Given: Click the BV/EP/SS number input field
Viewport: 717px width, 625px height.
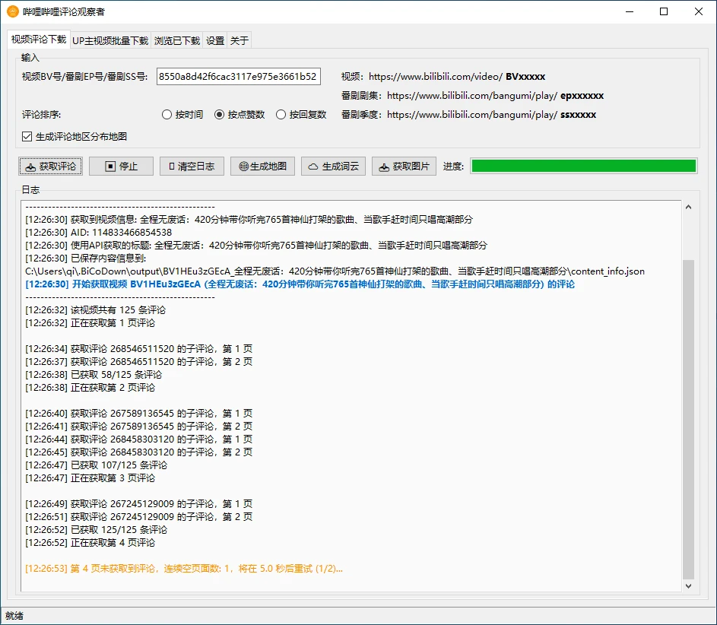Looking at the screenshot, I should click(x=238, y=76).
